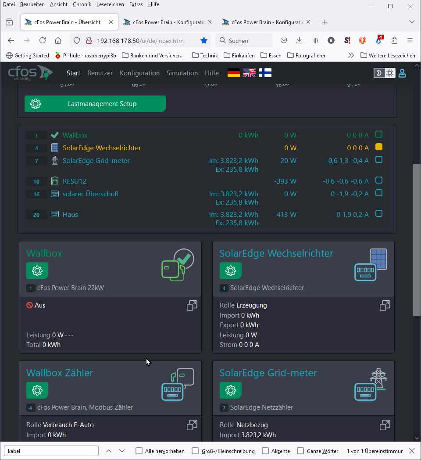Jump to next find match
Screen dimensions: 421x460
tap(122, 451)
